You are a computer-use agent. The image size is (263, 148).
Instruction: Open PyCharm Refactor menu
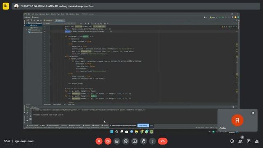point(53,14)
